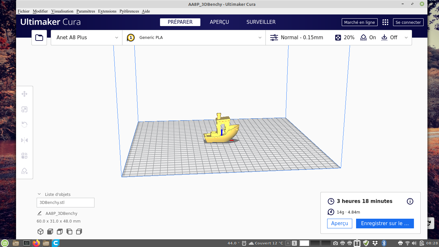Expand the Anet A8 Plus printer selector
This screenshot has width=439, height=247.
86,38
